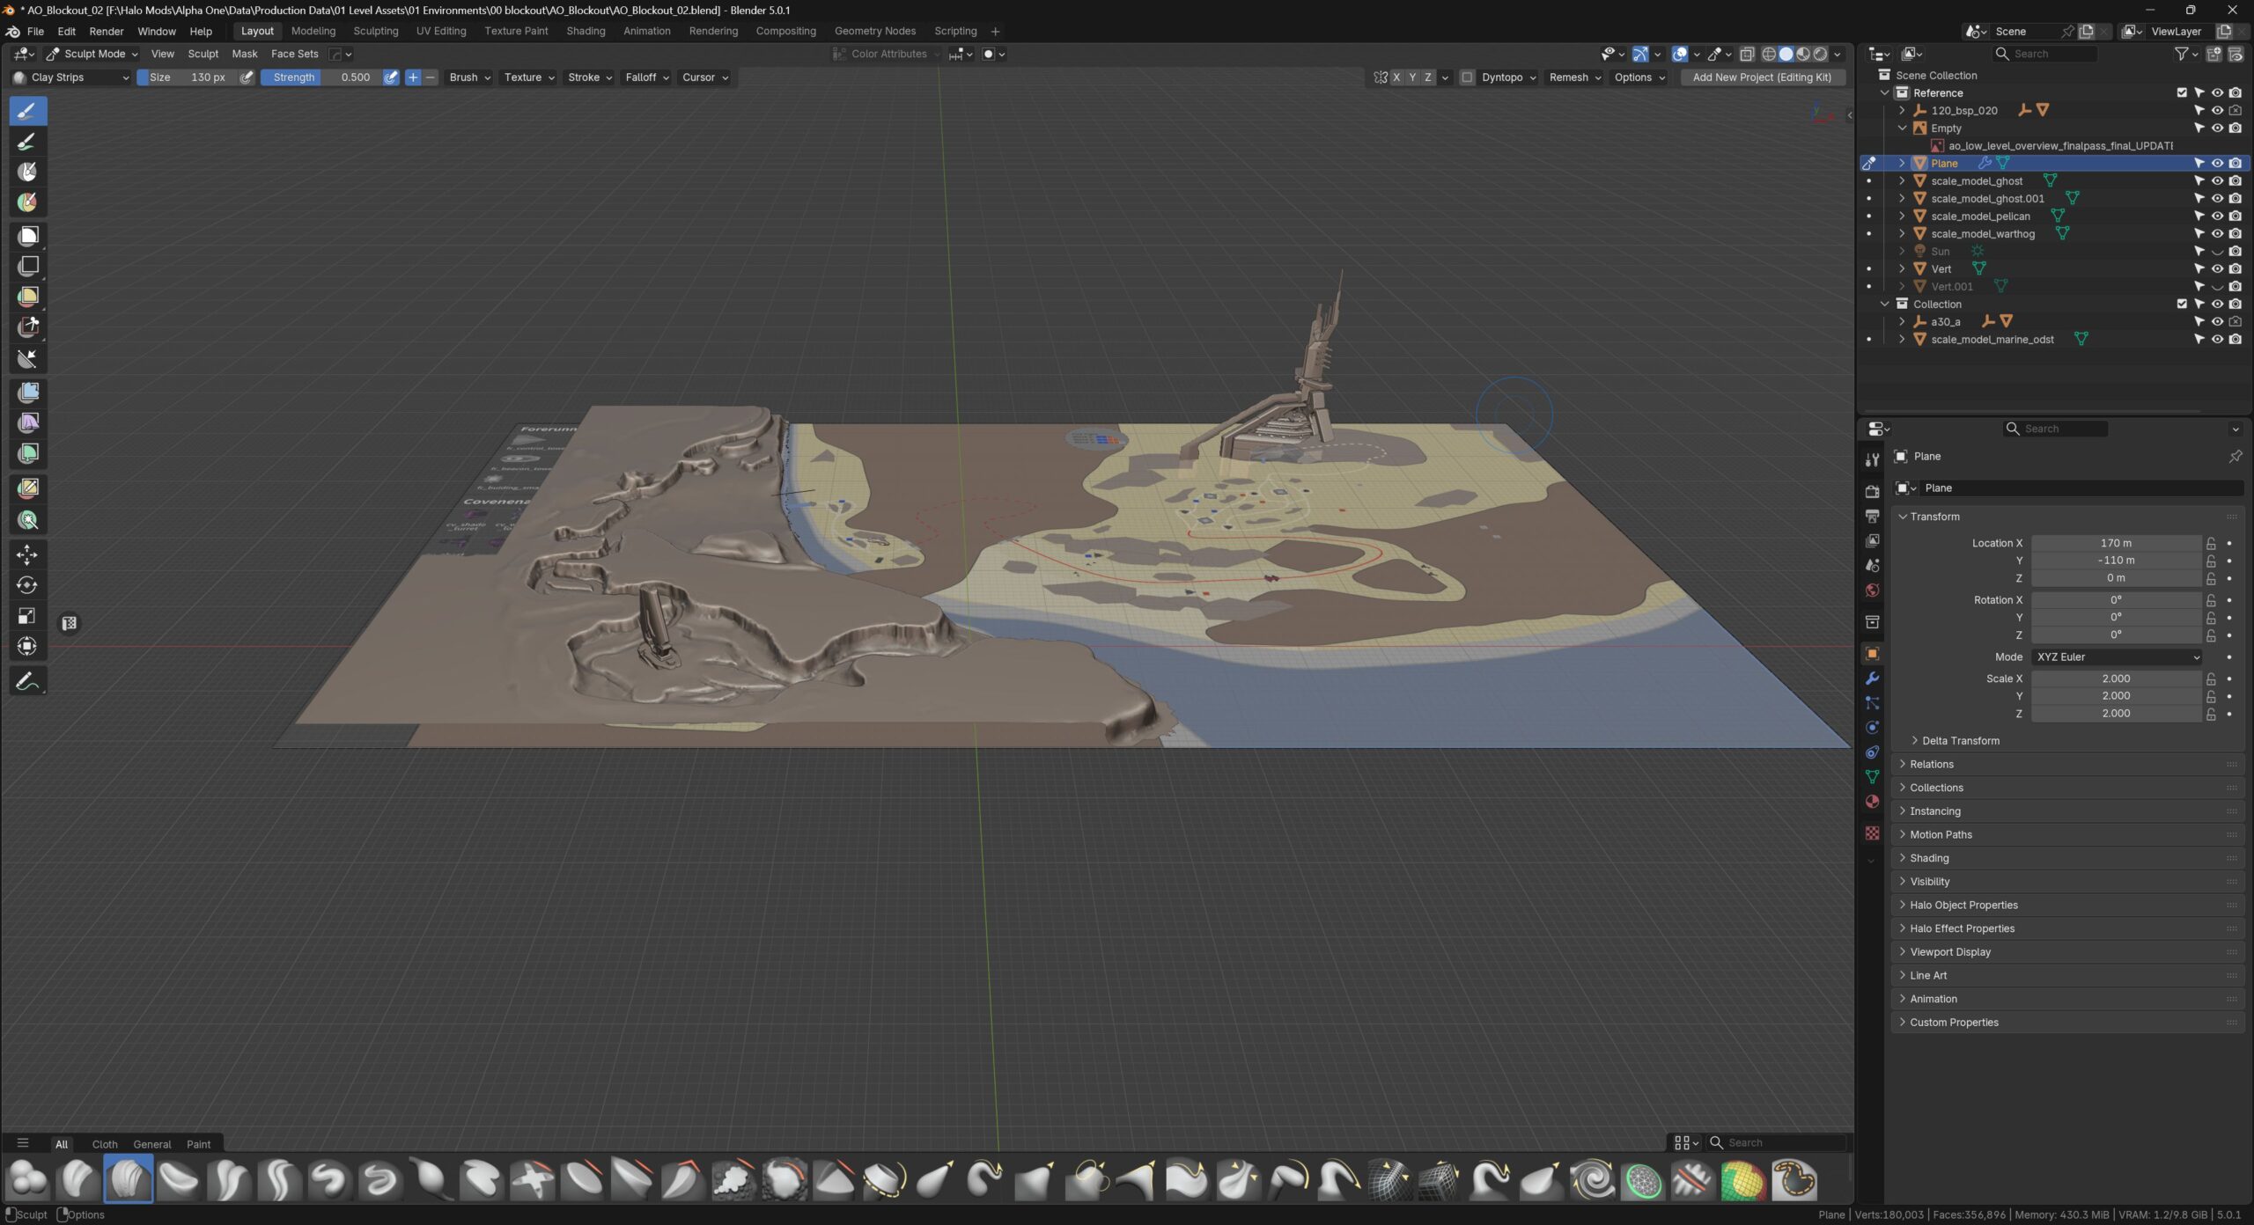
Task: Open the Face Sets menu
Action: (x=294, y=54)
